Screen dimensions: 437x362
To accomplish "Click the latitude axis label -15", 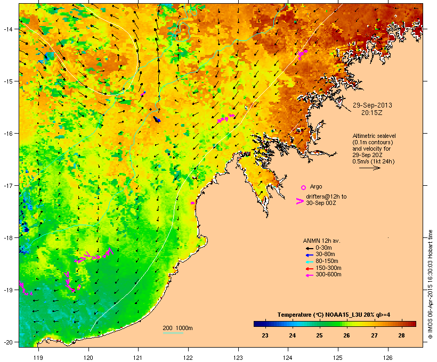I will pos(7,81).
